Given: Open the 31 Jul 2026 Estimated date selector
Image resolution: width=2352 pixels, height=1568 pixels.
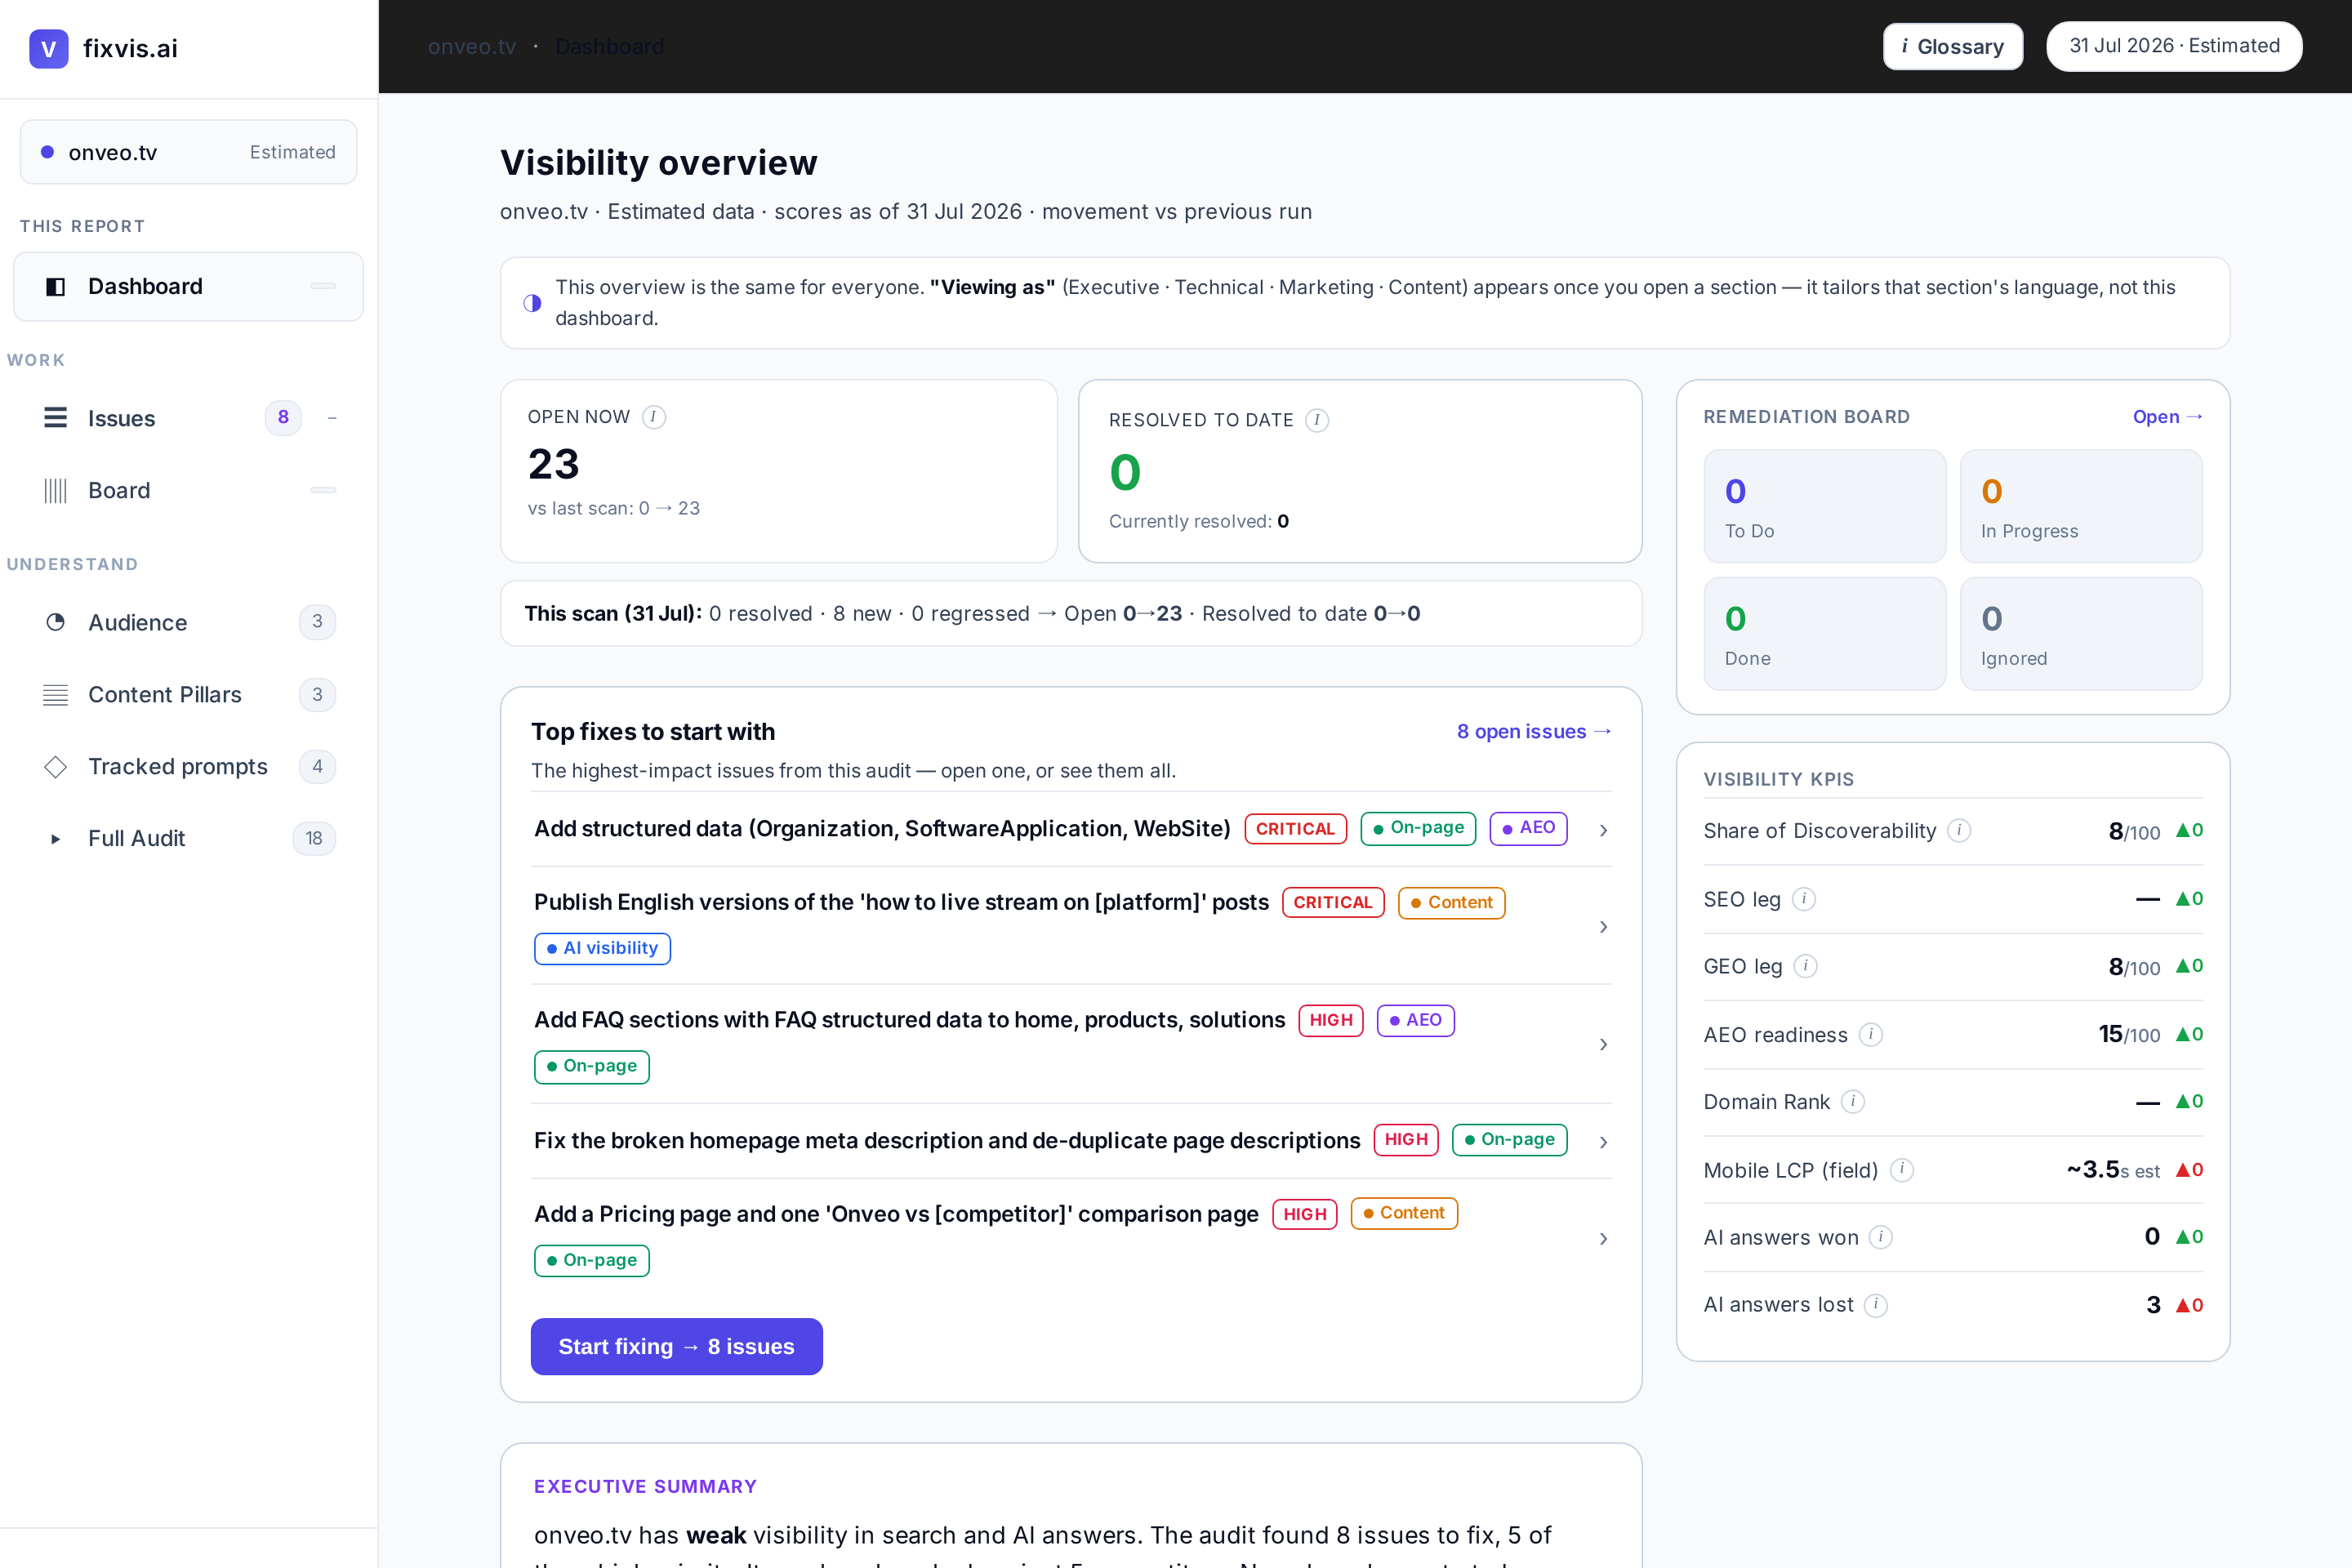Looking at the screenshot, I should (x=2174, y=46).
